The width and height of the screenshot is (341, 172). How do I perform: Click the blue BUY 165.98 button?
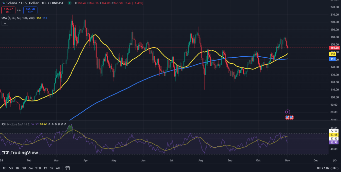30,10
